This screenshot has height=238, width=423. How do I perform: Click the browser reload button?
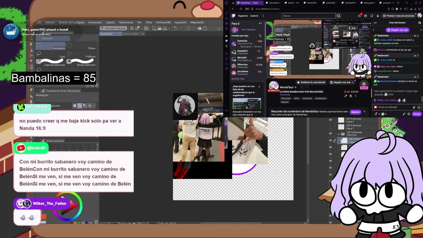click(241, 9)
